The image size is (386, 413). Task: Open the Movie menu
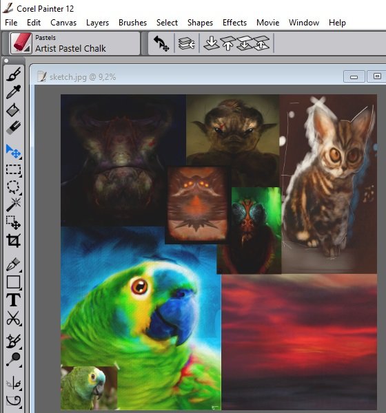pyautogui.click(x=268, y=23)
